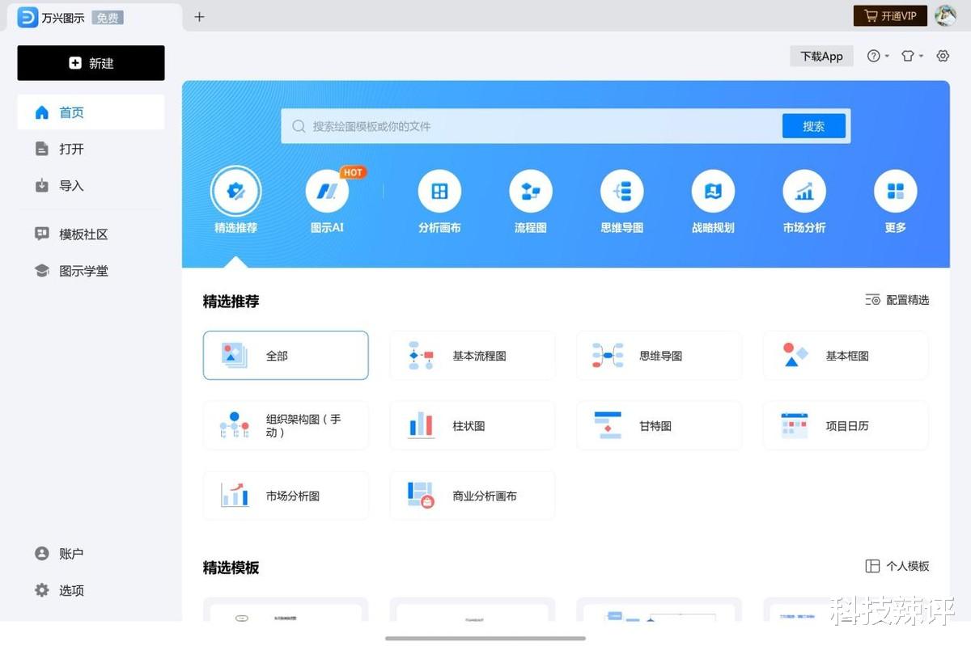
Task: Choose 导入 import in sidebar
Action: (x=91, y=185)
